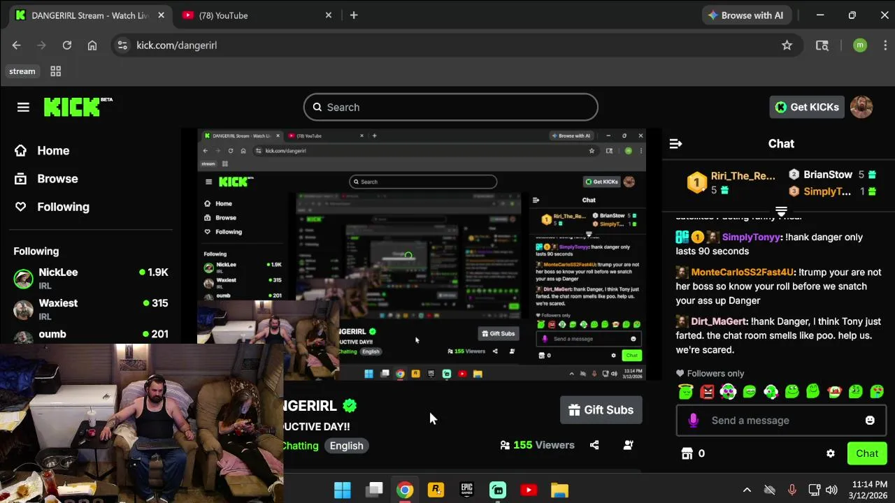Insert the halo angel emote
This screenshot has height=503, width=895.
pyautogui.click(x=686, y=392)
